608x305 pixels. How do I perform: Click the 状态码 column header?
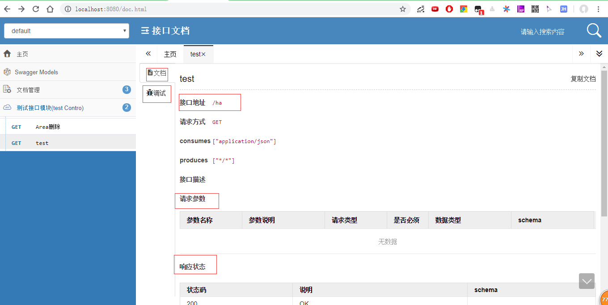[x=236, y=290]
